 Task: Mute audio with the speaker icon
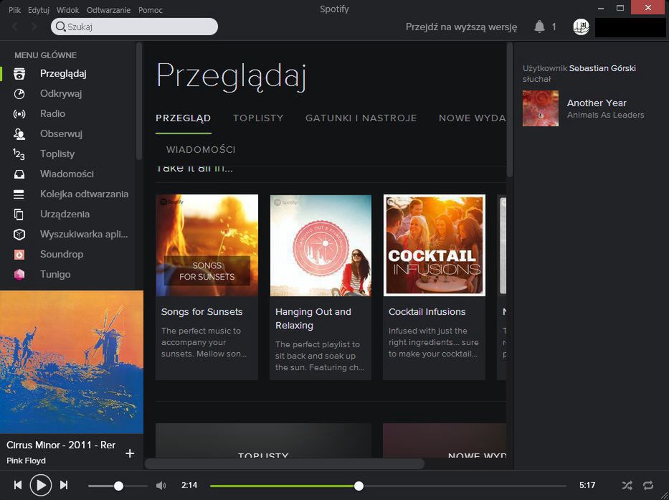[x=161, y=486]
